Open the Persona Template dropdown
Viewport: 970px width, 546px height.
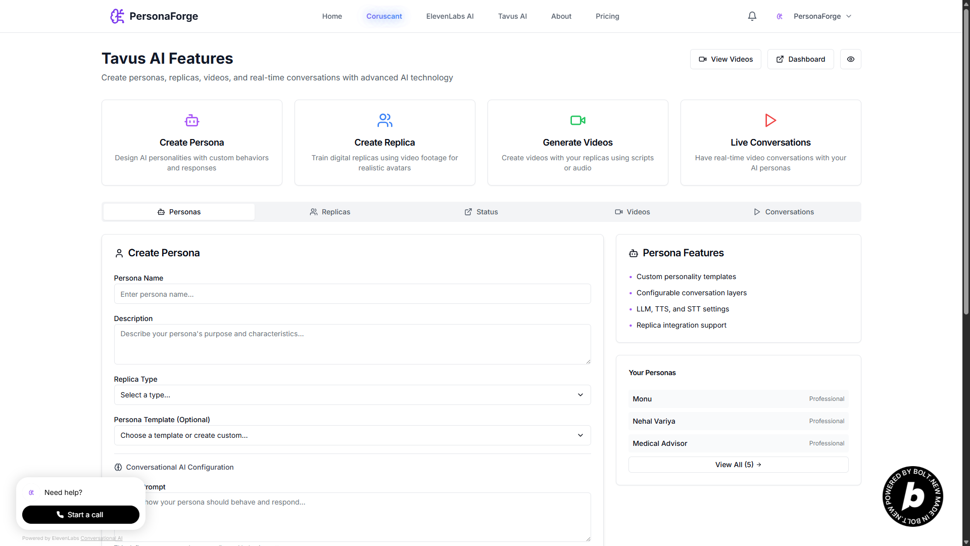(x=352, y=435)
